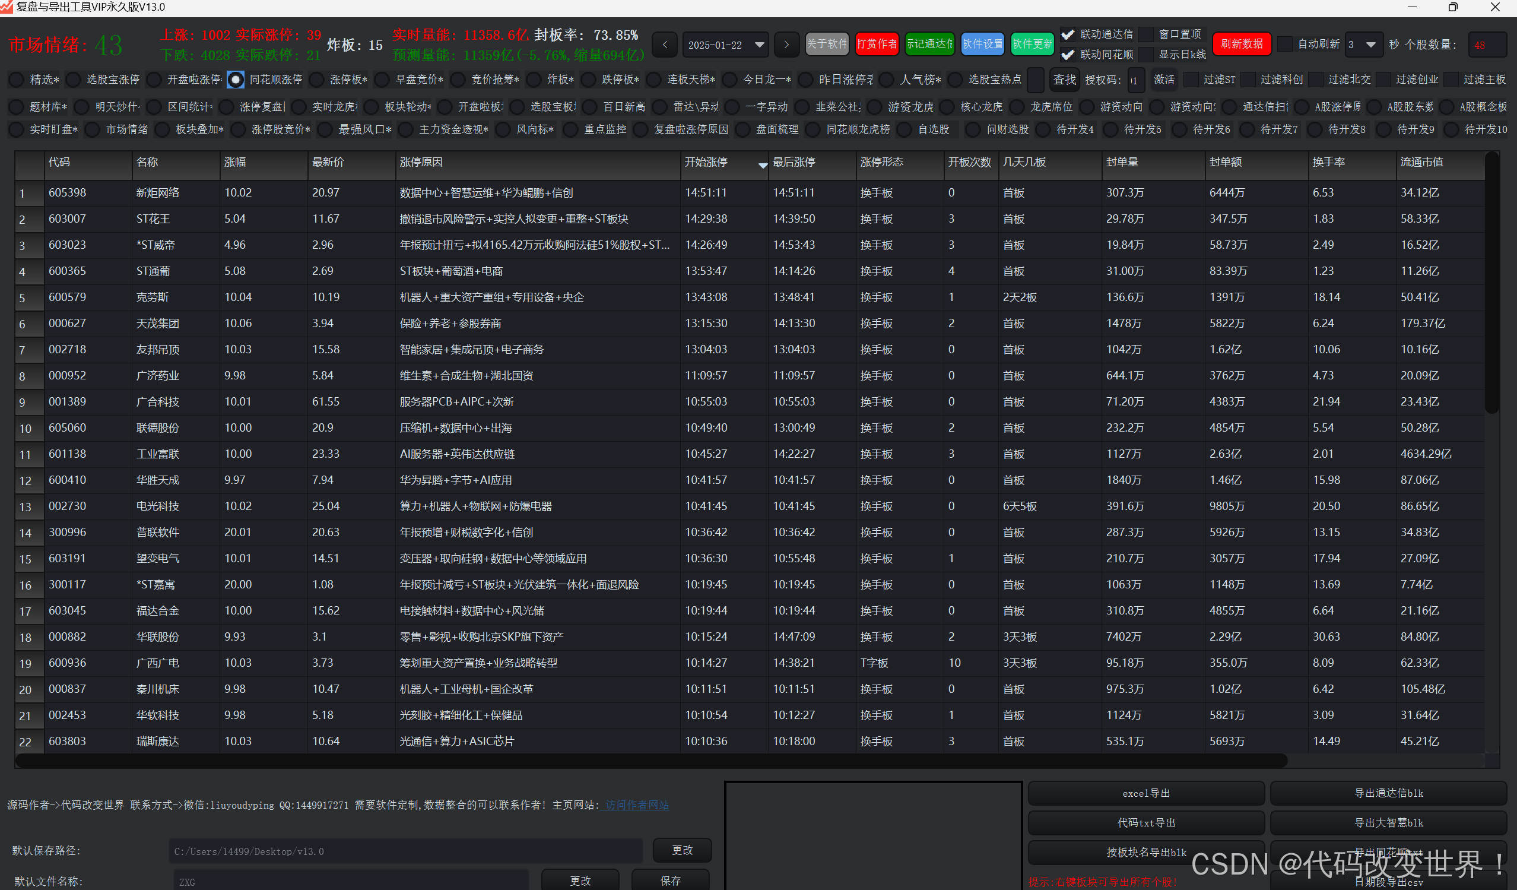Viewport: 1517px width, 890px height.
Task: Uncheck the 联动通达信 checkbox
Action: [1067, 34]
